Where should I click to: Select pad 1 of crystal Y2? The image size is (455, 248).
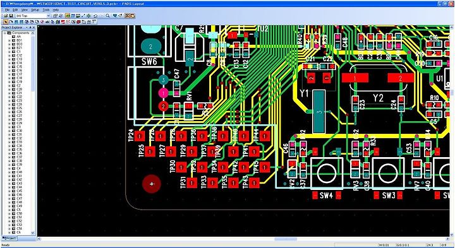click(355, 78)
